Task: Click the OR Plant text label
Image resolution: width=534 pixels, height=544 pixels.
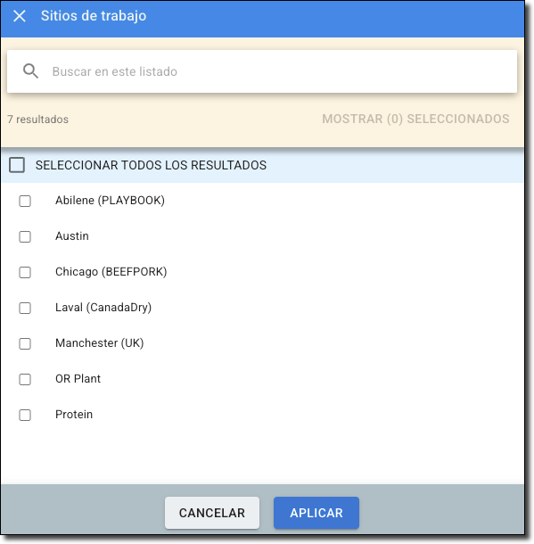Action: pos(78,378)
